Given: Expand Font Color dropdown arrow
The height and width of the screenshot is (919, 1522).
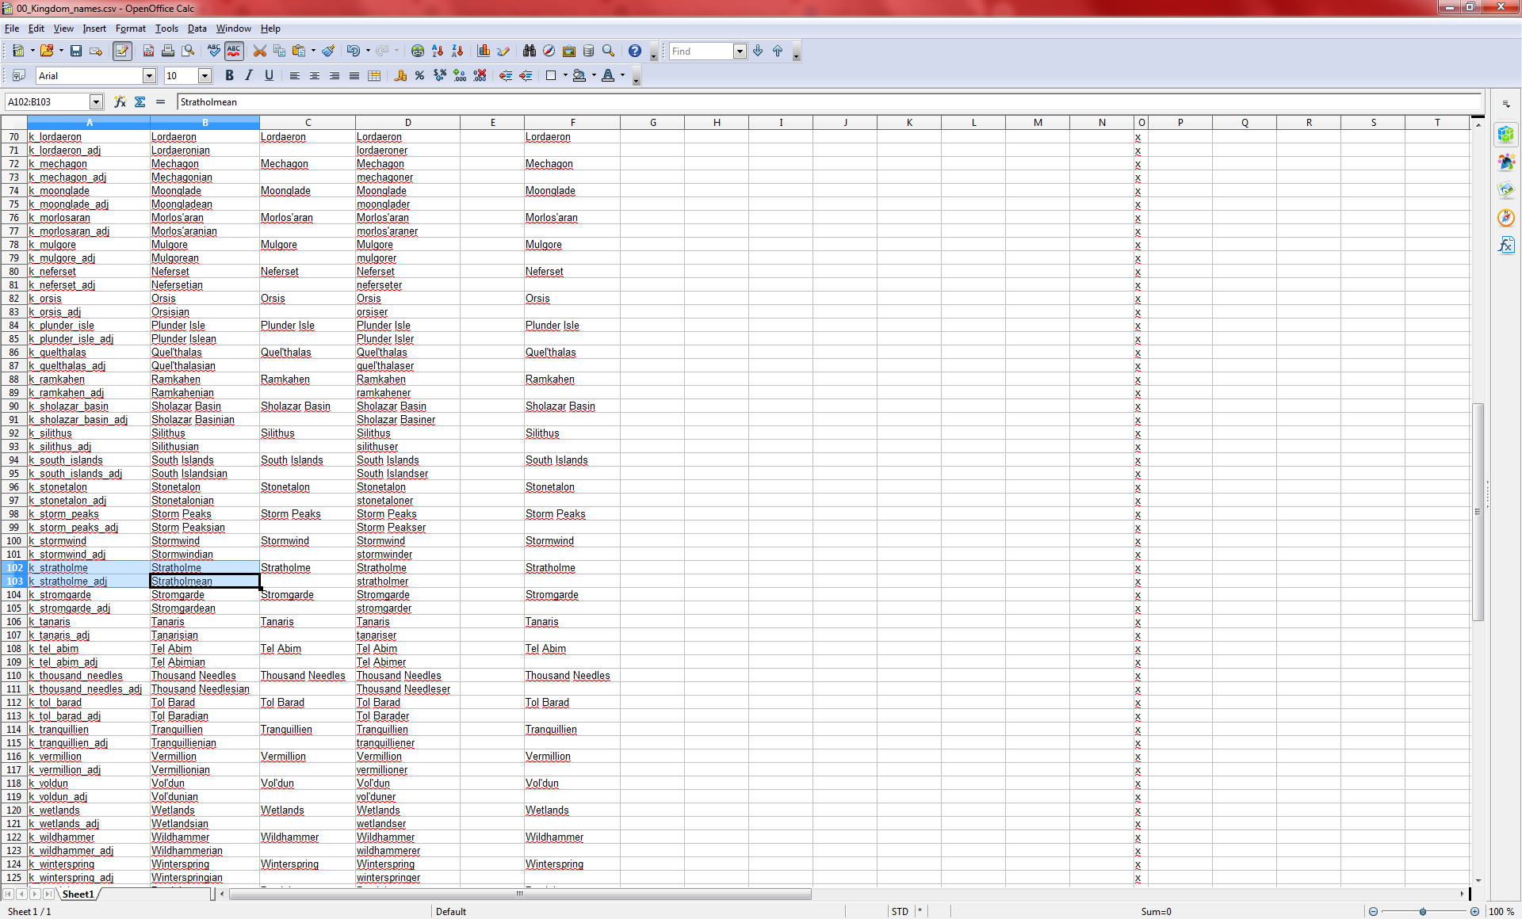Looking at the screenshot, I should coord(622,76).
